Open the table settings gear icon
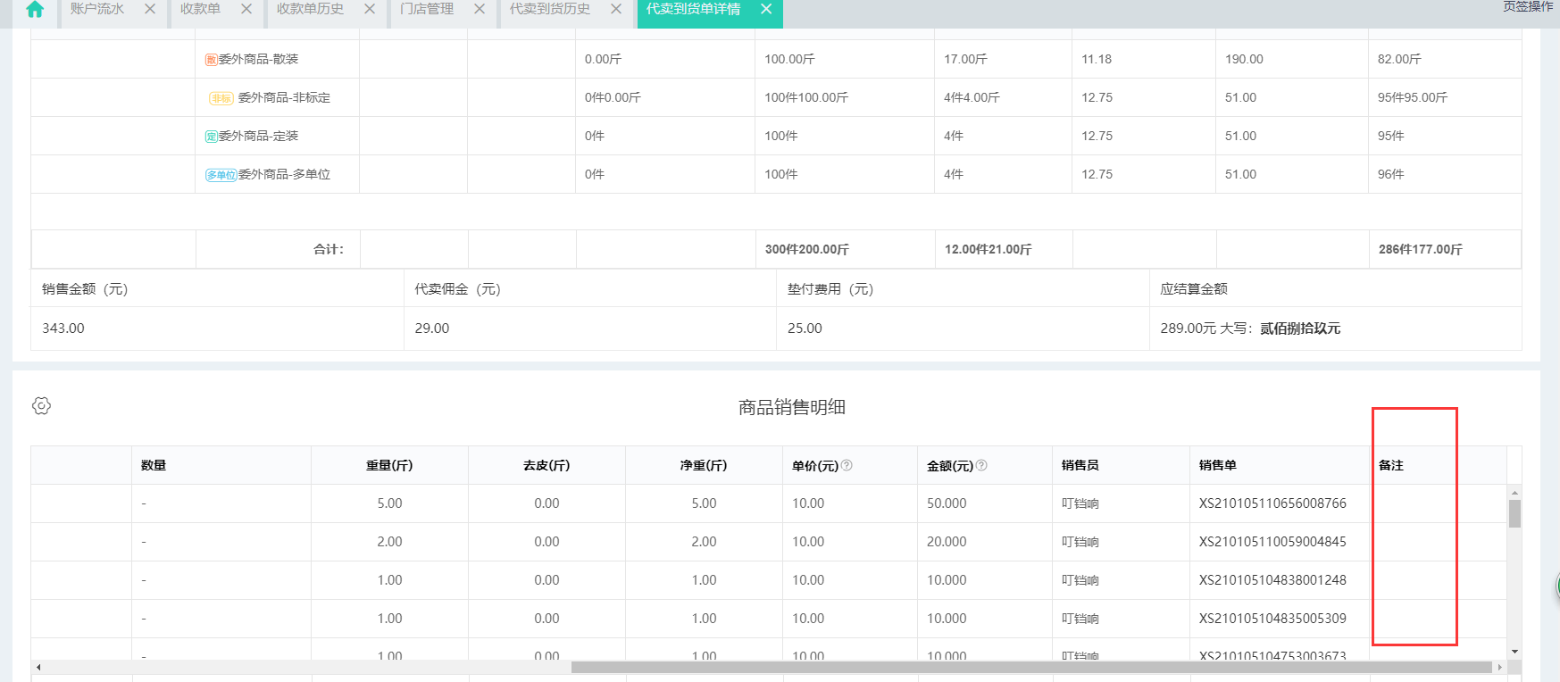This screenshot has height=682, width=1560. tap(41, 405)
